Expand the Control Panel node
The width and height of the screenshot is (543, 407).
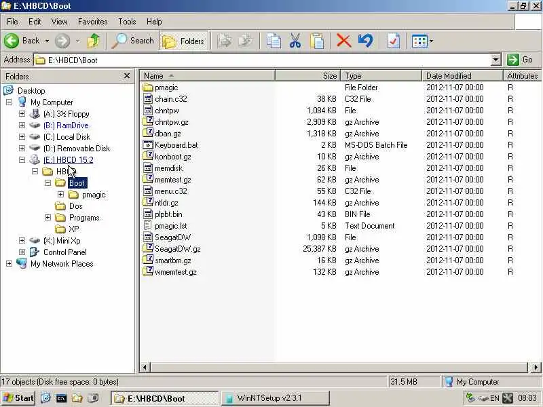22,252
